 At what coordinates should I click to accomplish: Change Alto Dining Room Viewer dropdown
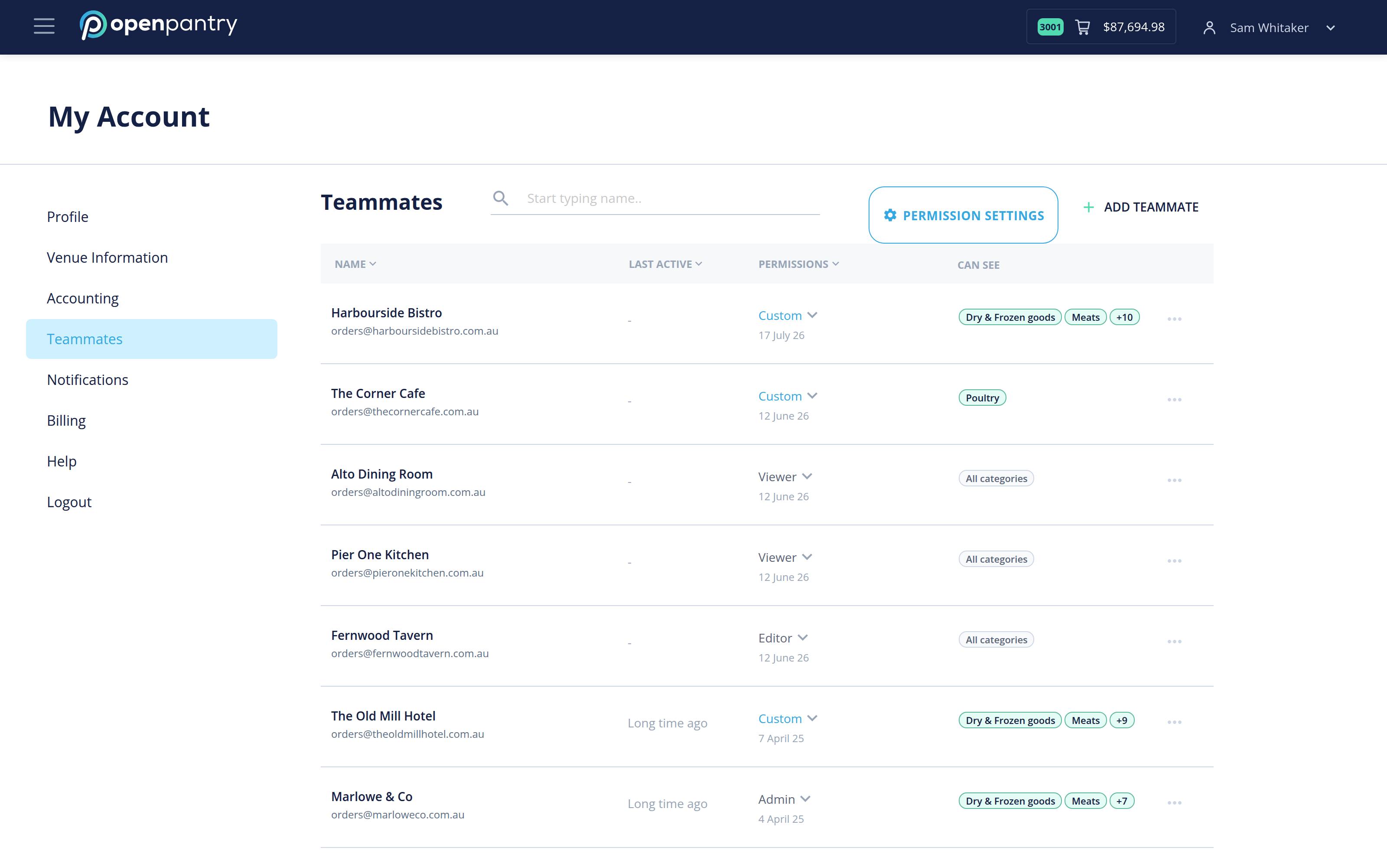[x=785, y=476]
